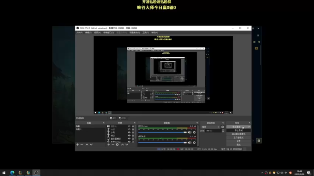Hide the 显示器捕获 display capture source
Viewport: 314px width, 176px height.
(x=129, y=138)
